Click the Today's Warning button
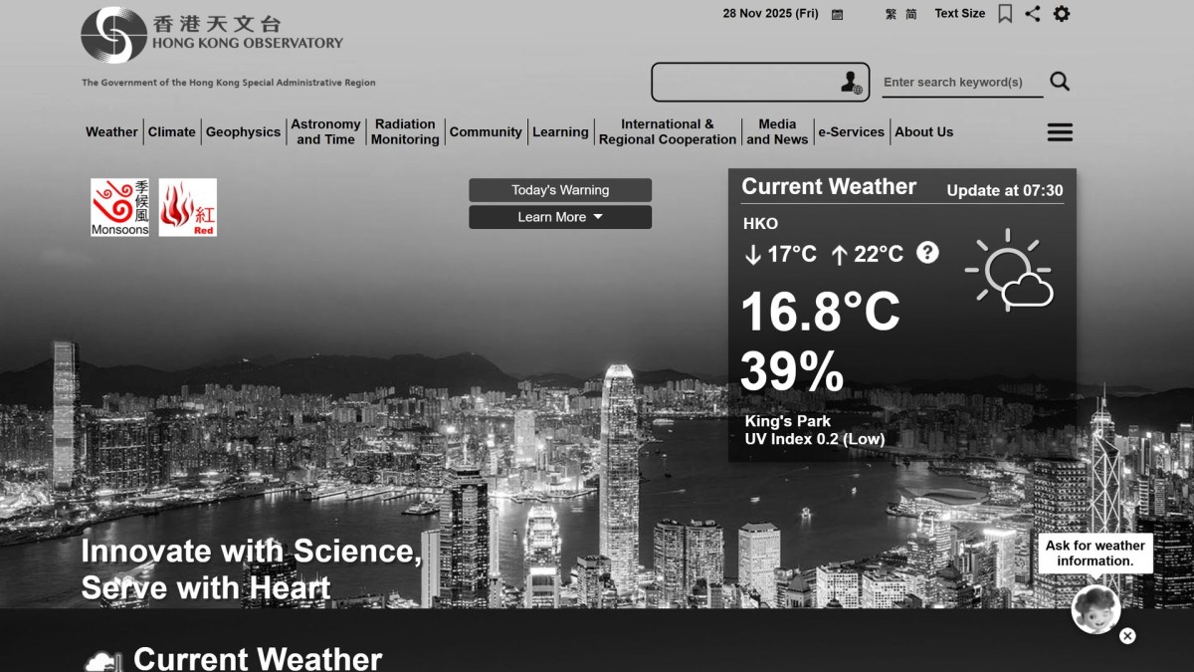 pyautogui.click(x=560, y=189)
